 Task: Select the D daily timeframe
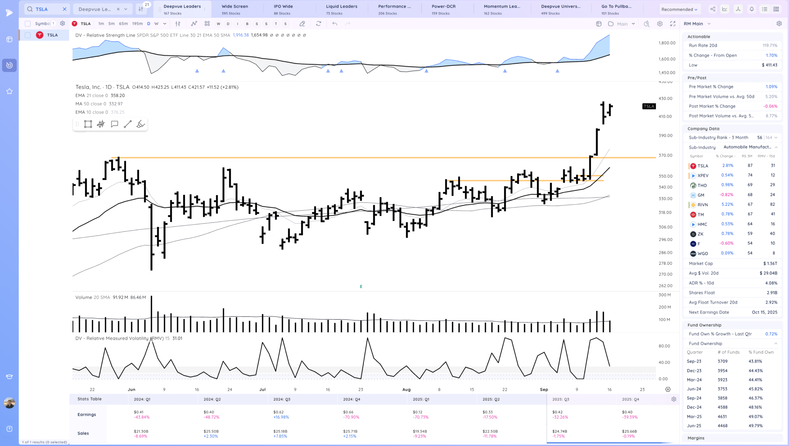click(149, 24)
